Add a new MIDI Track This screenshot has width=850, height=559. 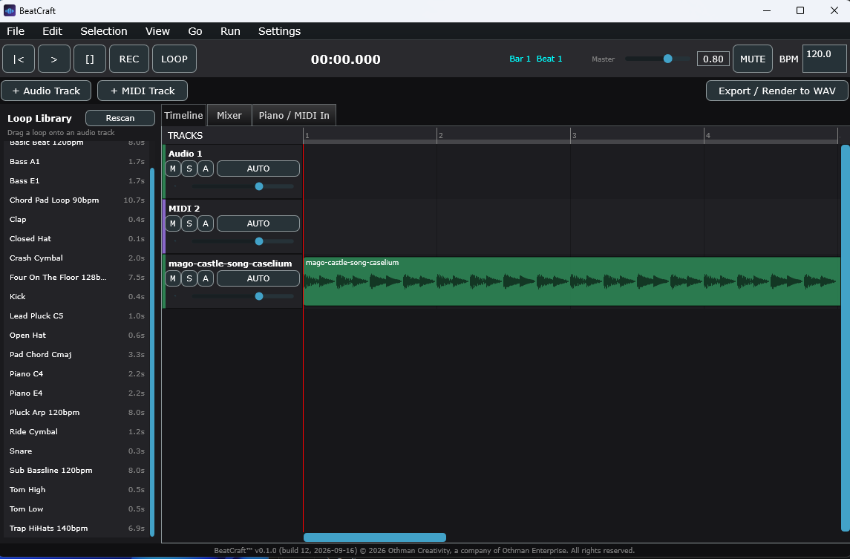click(x=143, y=91)
